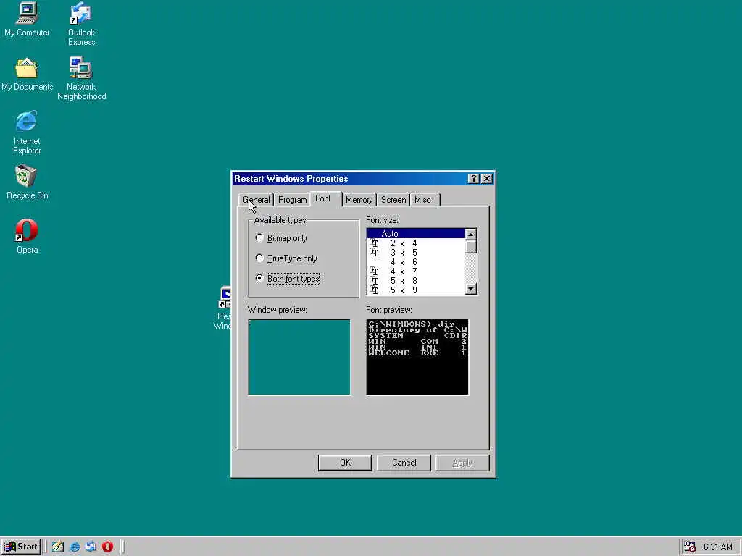Click the taskbar clock showing 6:31 AM
The height and width of the screenshot is (556, 742).
pyautogui.click(x=717, y=547)
